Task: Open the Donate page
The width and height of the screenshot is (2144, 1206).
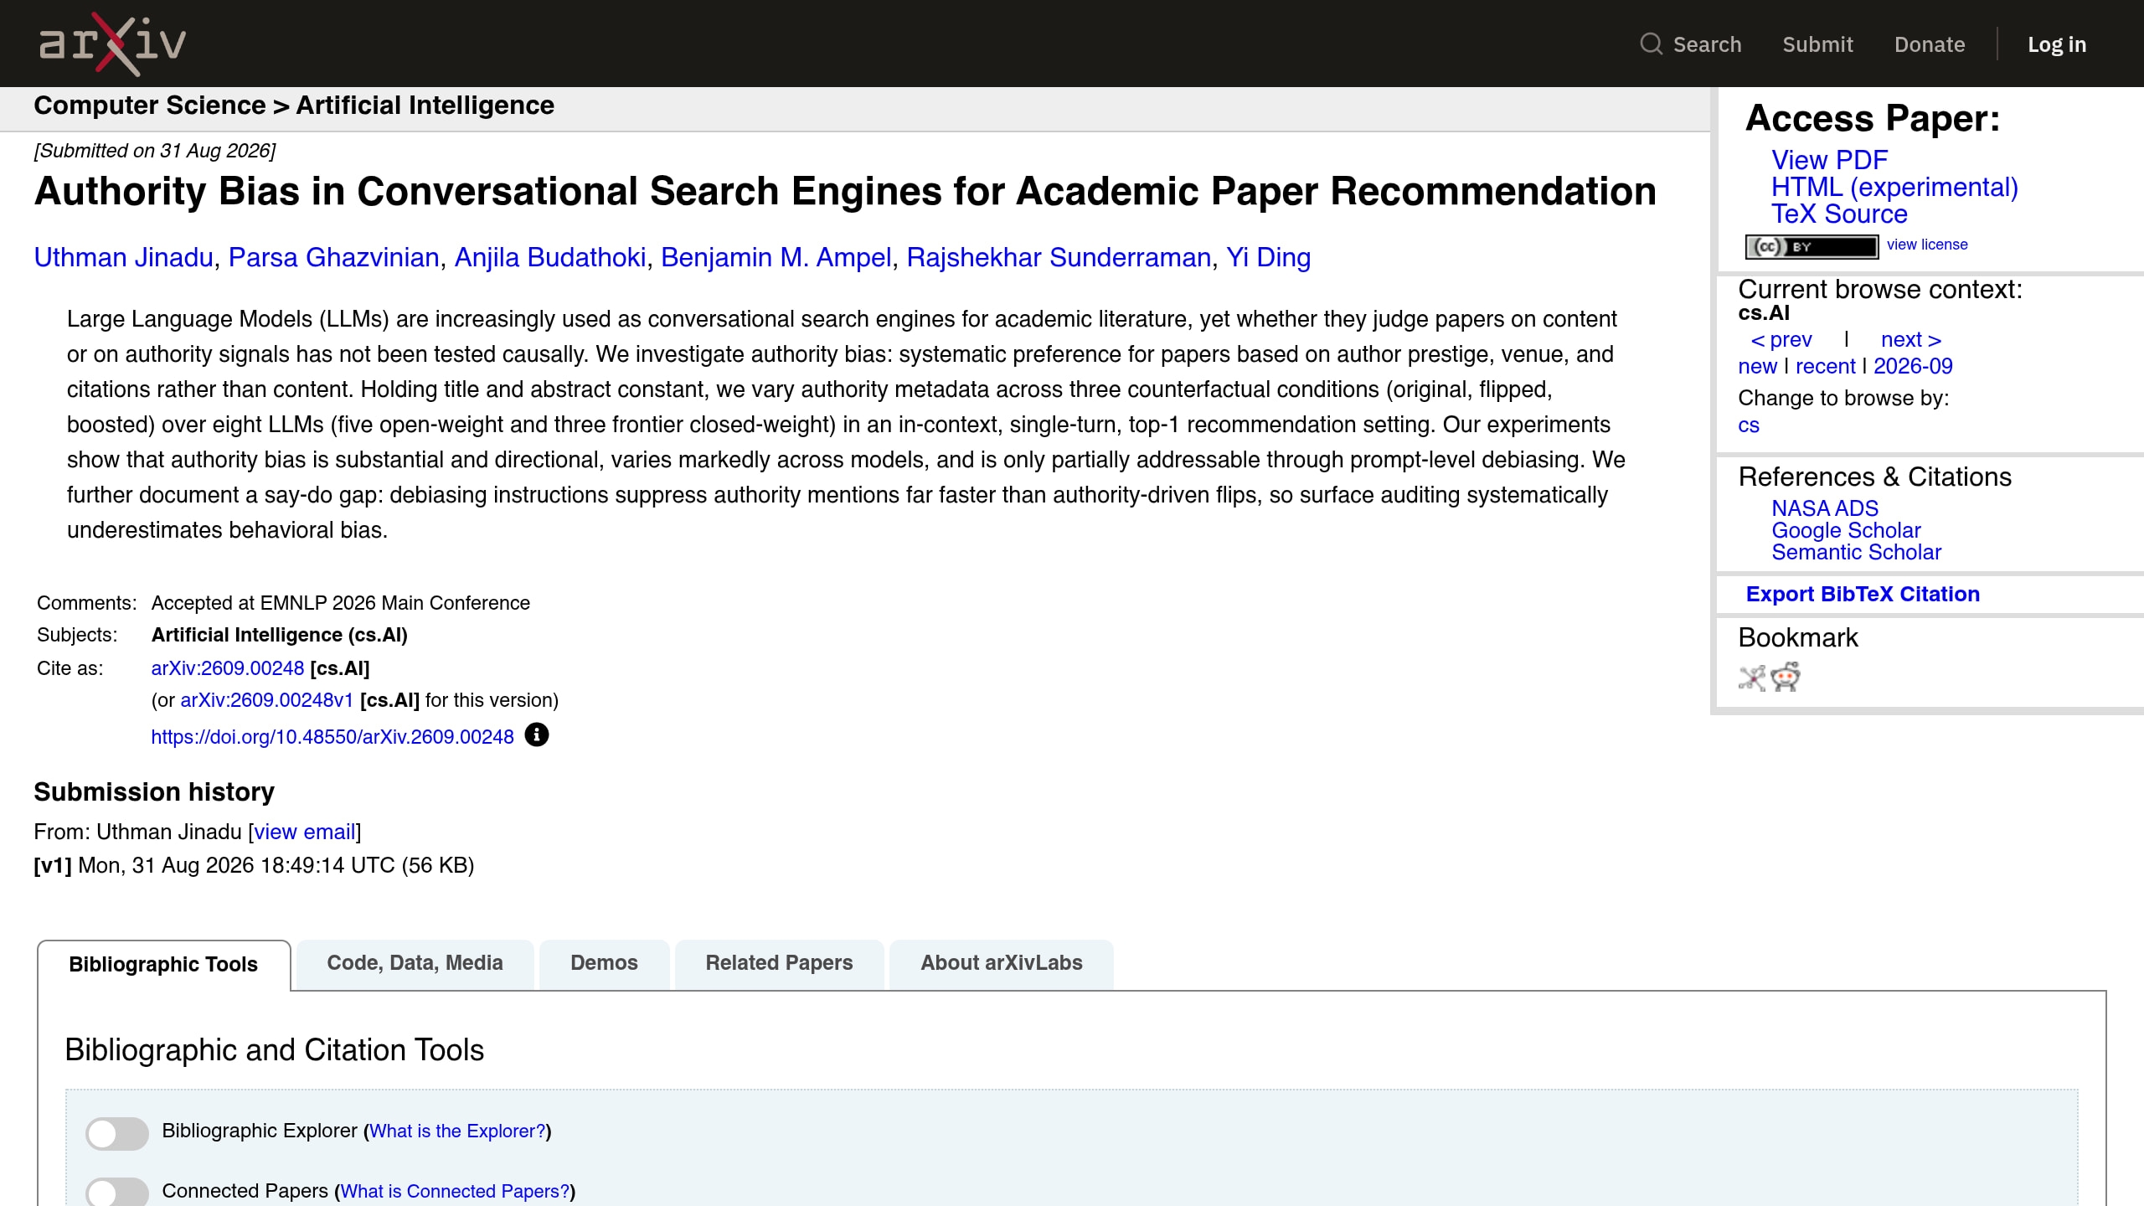Action: pos(1930,44)
